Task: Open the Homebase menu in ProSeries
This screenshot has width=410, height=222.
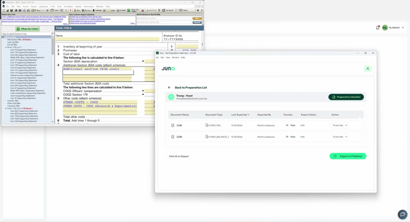Action: coord(69,7)
